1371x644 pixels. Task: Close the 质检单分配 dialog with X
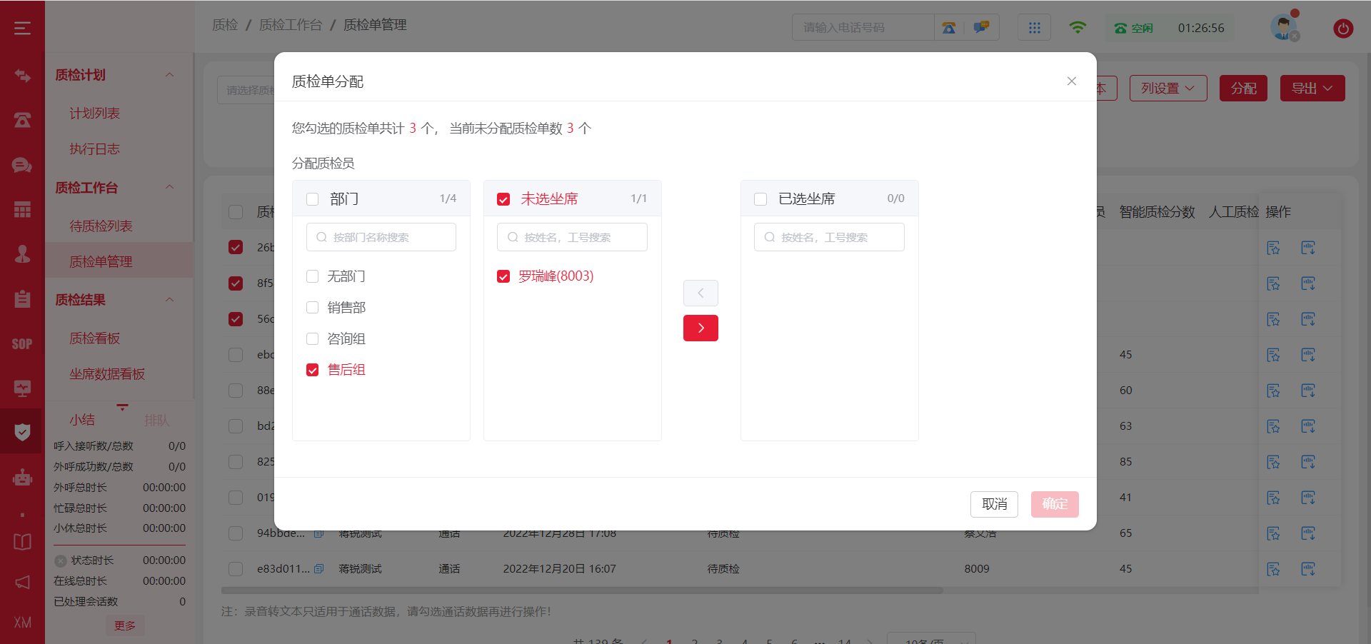pyautogui.click(x=1071, y=81)
